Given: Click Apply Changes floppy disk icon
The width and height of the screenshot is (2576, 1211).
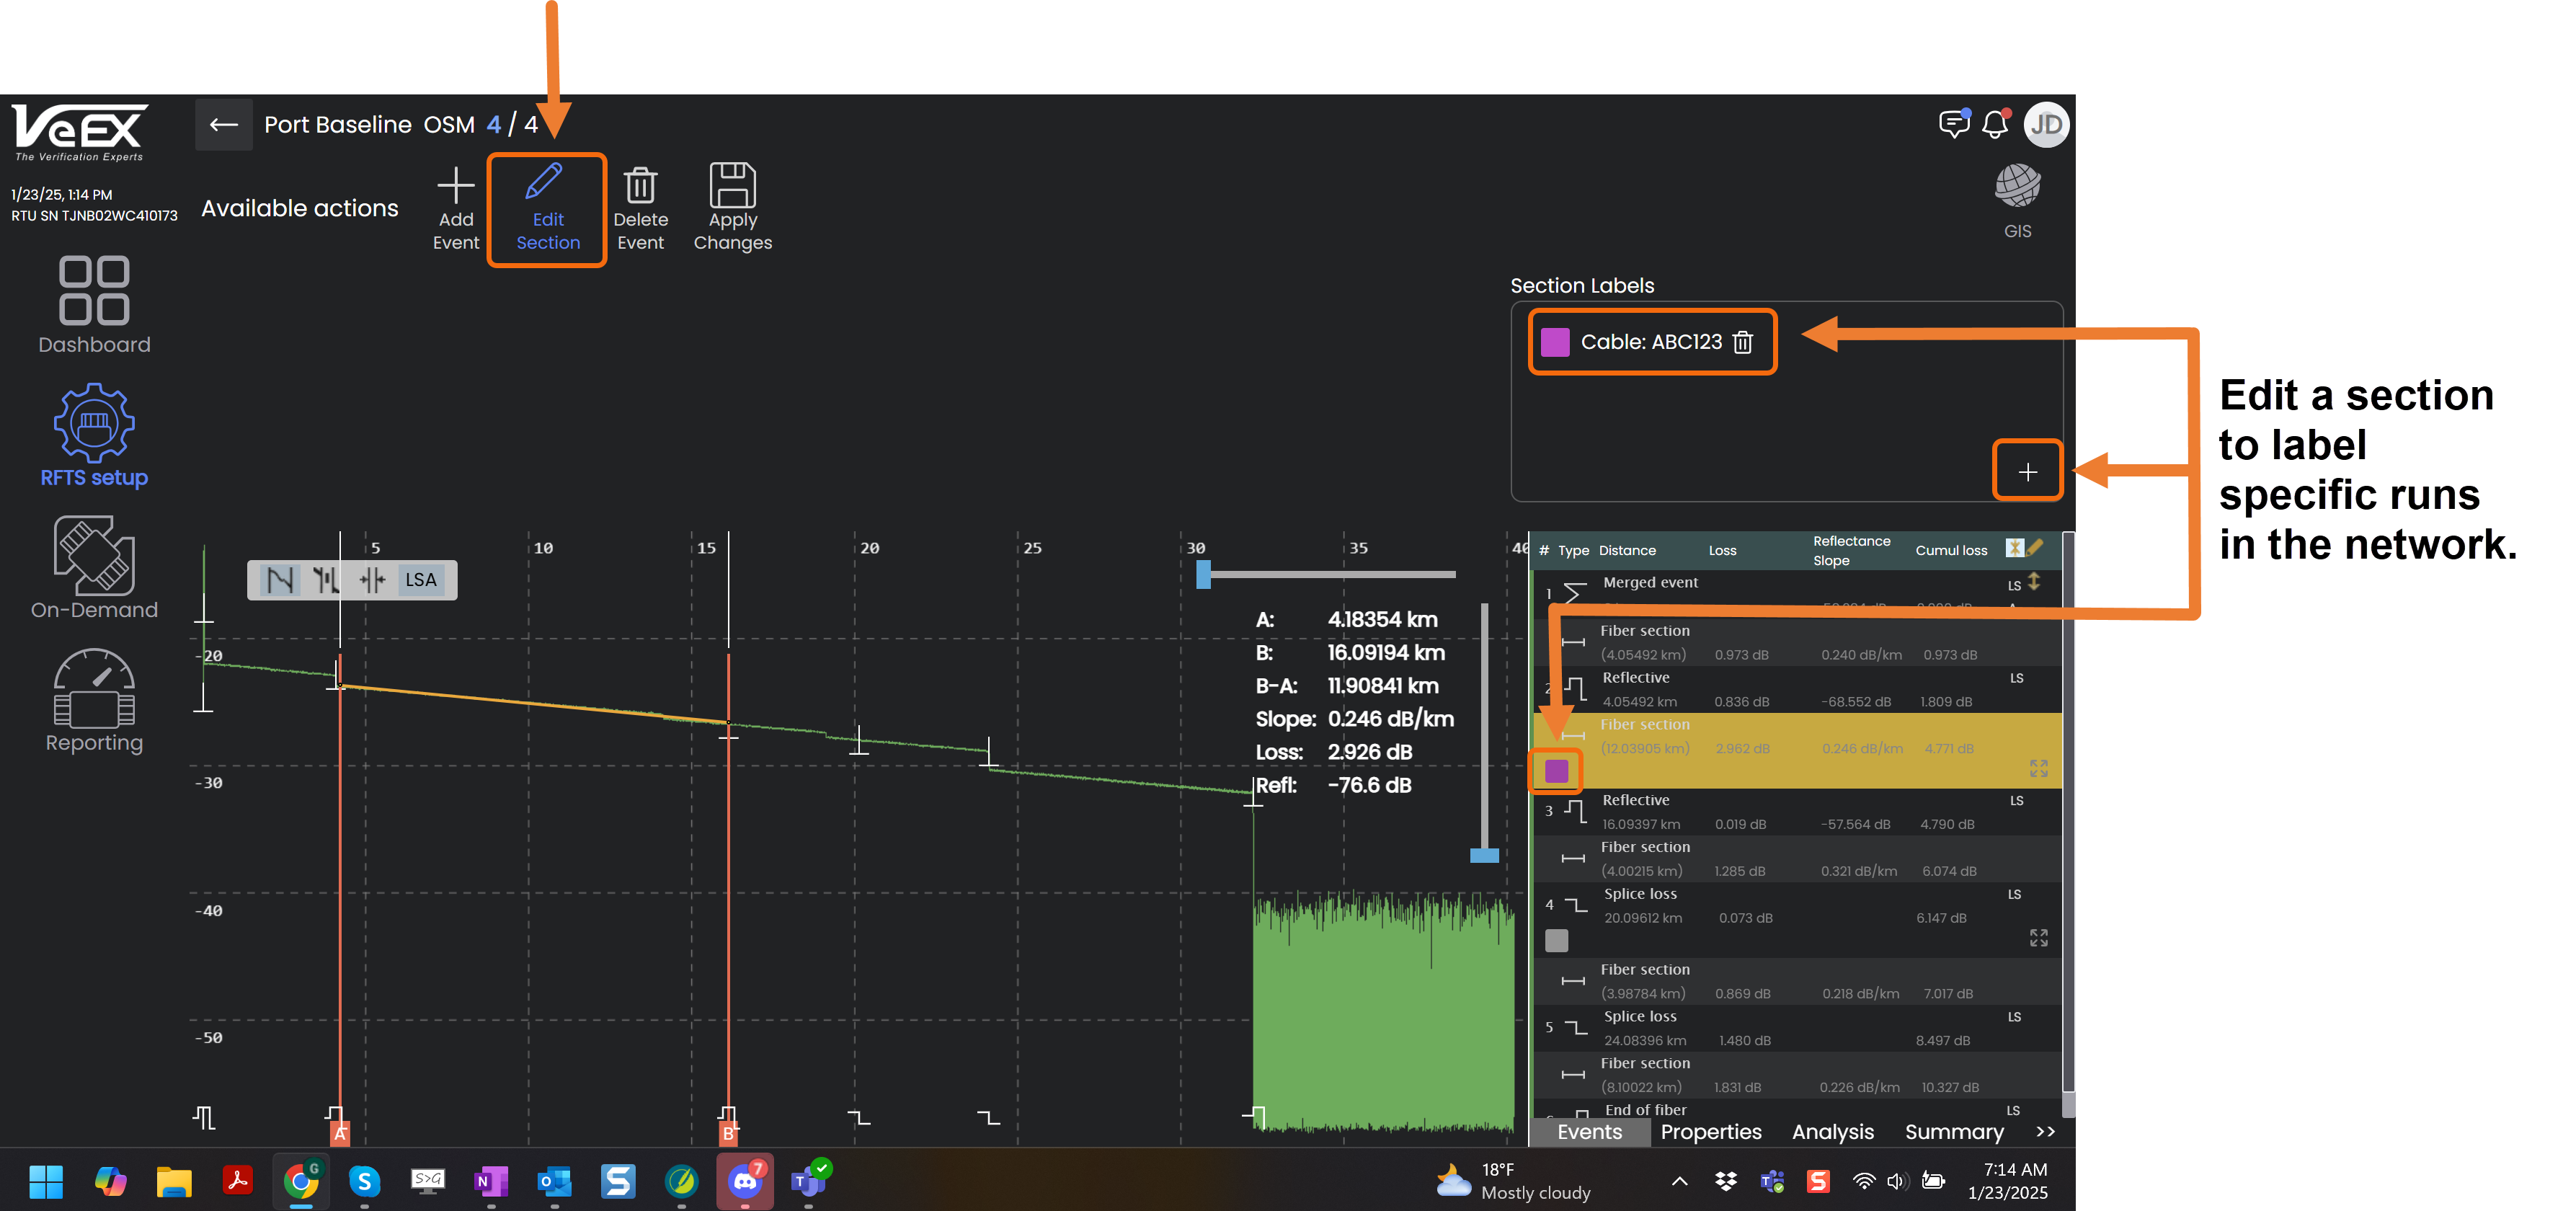Looking at the screenshot, I should pyautogui.click(x=732, y=186).
